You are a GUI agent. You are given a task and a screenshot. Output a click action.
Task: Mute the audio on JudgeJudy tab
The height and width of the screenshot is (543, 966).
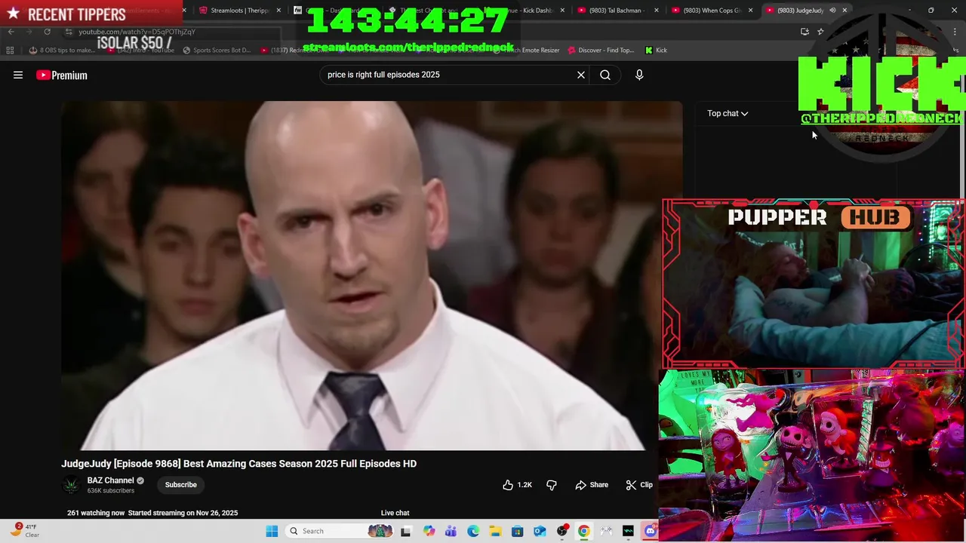coord(832,11)
